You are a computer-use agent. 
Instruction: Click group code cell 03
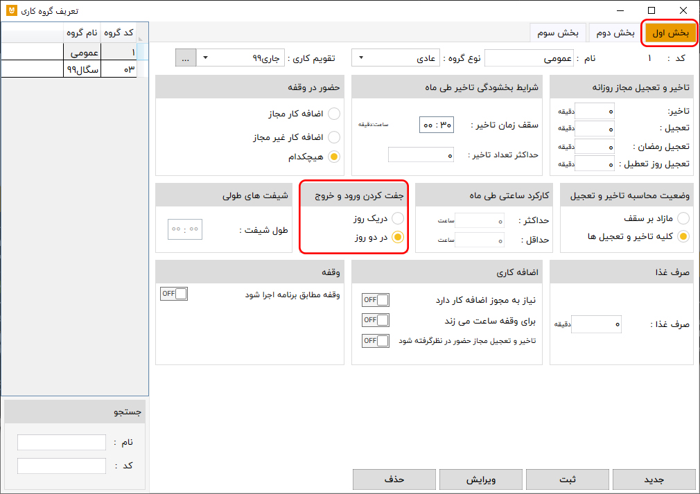point(119,69)
